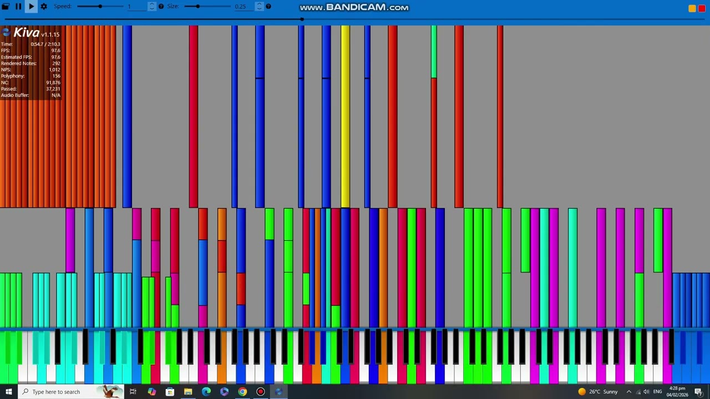Screen dimensions: 710x399
Task: Click the Size value input field
Action: (244, 6)
